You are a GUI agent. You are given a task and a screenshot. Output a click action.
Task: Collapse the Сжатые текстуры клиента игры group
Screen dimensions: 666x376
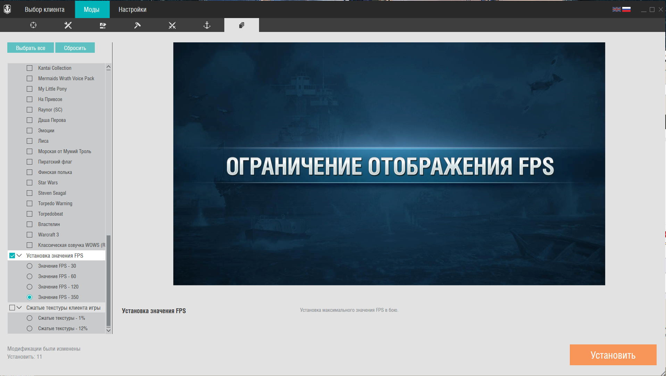19,308
